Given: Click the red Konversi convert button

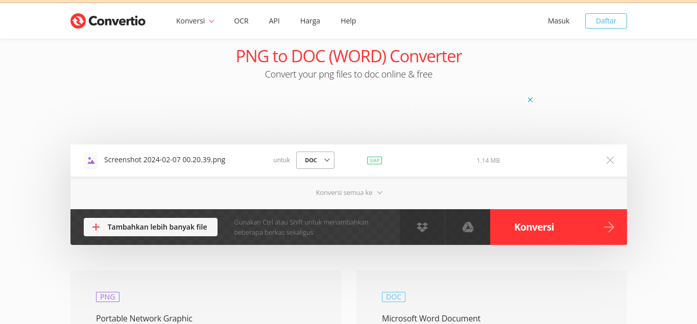Looking at the screenshot, I should point(559,227).
